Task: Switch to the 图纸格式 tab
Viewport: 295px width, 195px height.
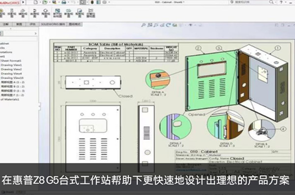Action: click(75, 24)
